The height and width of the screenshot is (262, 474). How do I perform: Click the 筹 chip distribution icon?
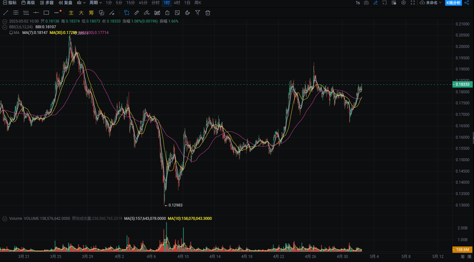pyautogui.click(x=91, y=13)
